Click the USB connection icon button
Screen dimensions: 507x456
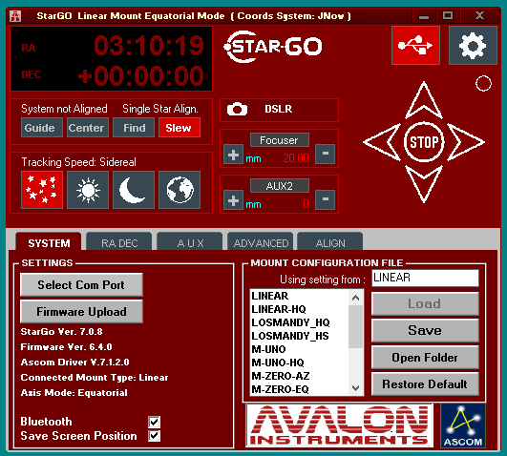[415, 46]
